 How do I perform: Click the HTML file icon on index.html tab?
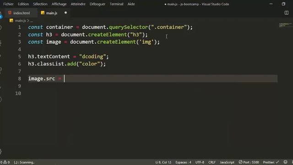[x=10, y=13]
